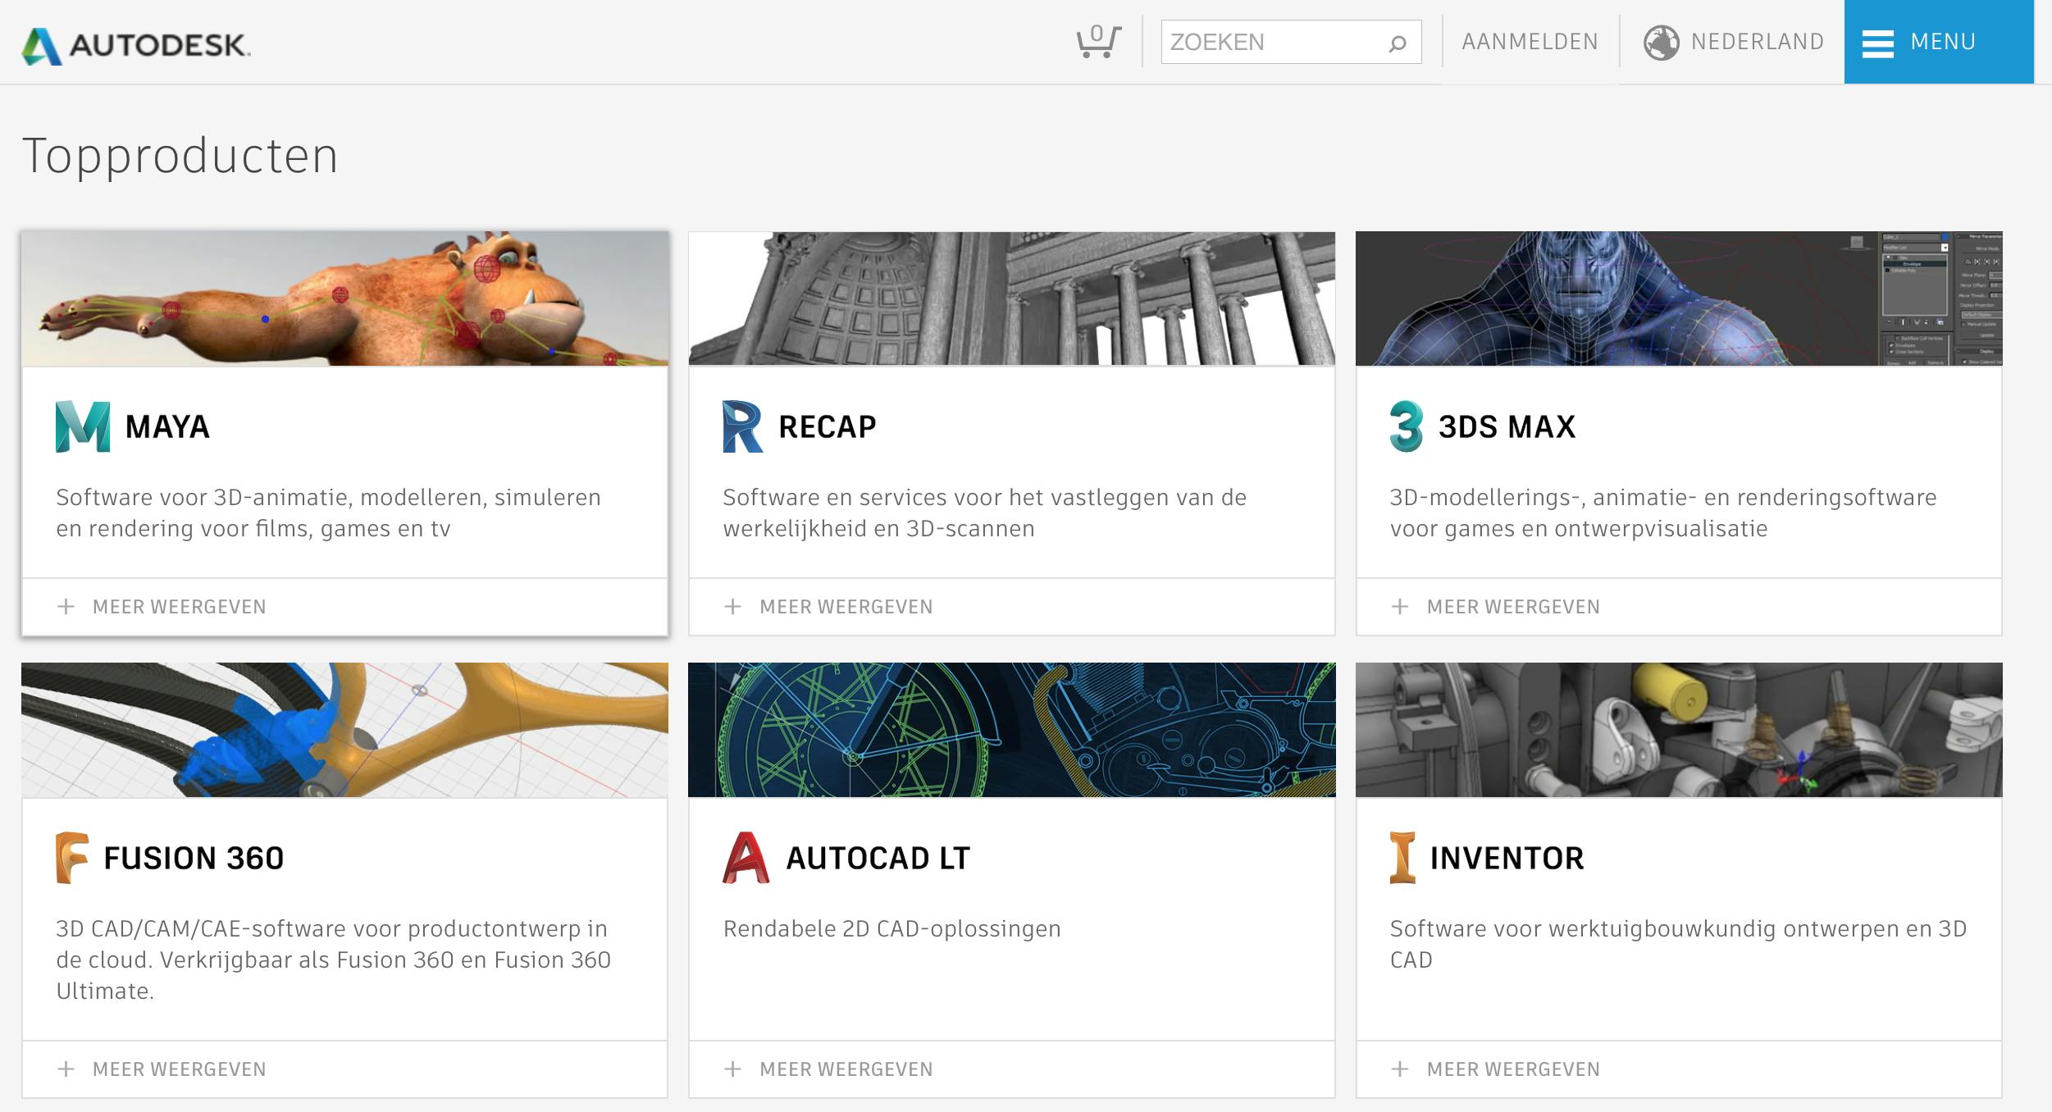Click the ReCap R product icon
Viewport: 2052px width, 1112px height.
(x=742, y=426)
